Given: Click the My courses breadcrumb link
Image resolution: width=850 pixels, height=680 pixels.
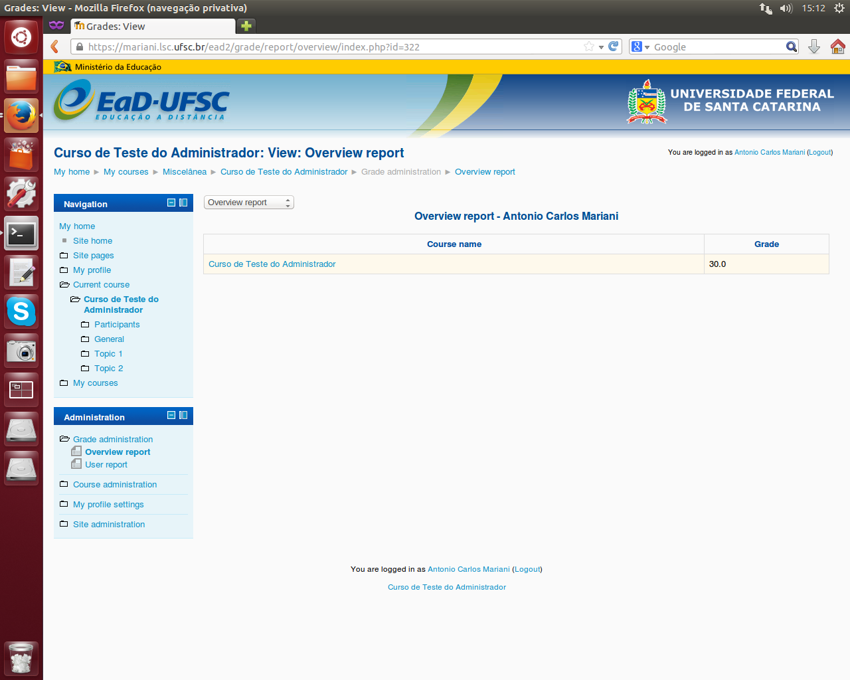Looking at the screenshot, I should 126,171.
